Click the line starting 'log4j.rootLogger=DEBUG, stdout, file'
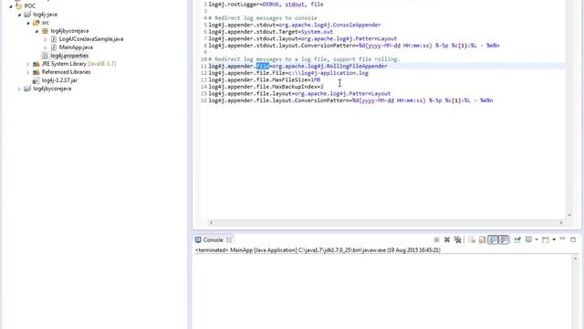Screen dimensions: 584x329 [266, 4]
